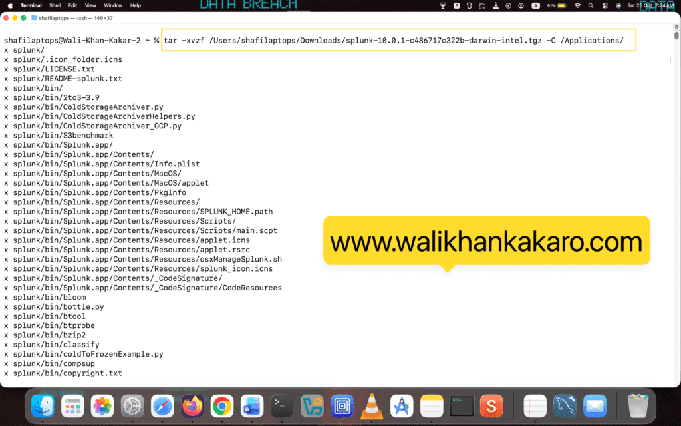
Task: Open VLC media player from the dock
Action: (371, 406)
